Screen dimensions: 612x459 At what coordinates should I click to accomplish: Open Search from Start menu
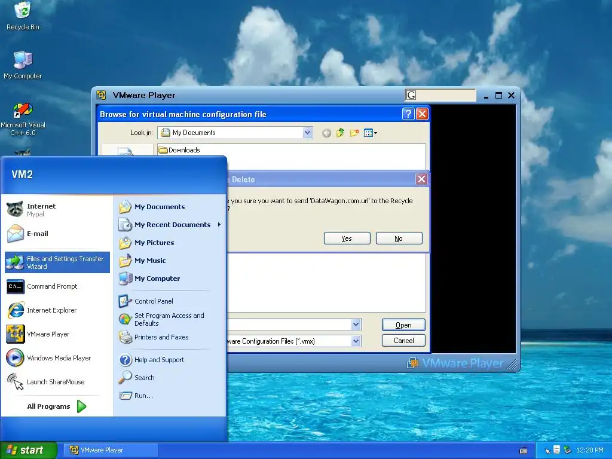170,378
